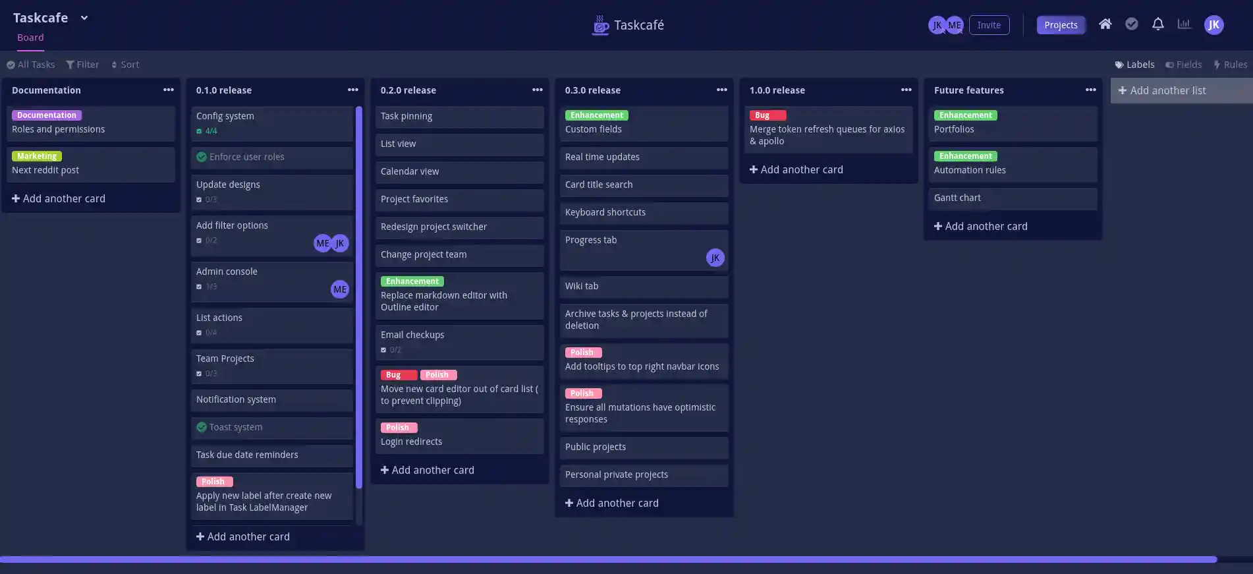Click purple Documentation label on Roles card

47,115
